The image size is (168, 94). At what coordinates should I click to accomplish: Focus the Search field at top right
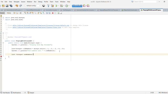coord(145,2)
